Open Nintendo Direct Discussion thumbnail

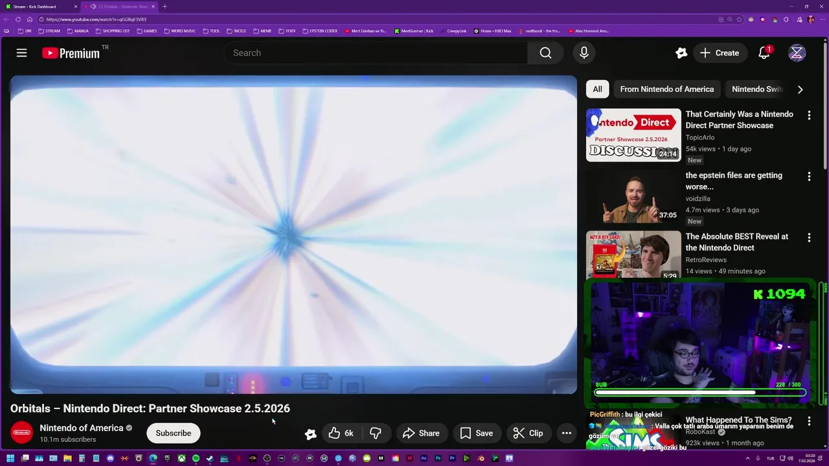pos(633,135)
